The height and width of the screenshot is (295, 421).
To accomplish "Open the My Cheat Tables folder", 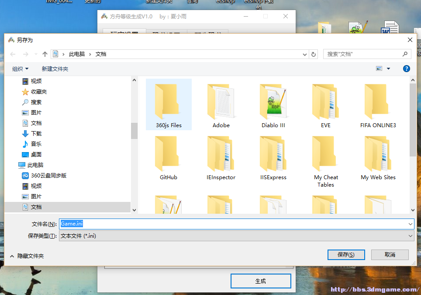I will tap(326, 162).
